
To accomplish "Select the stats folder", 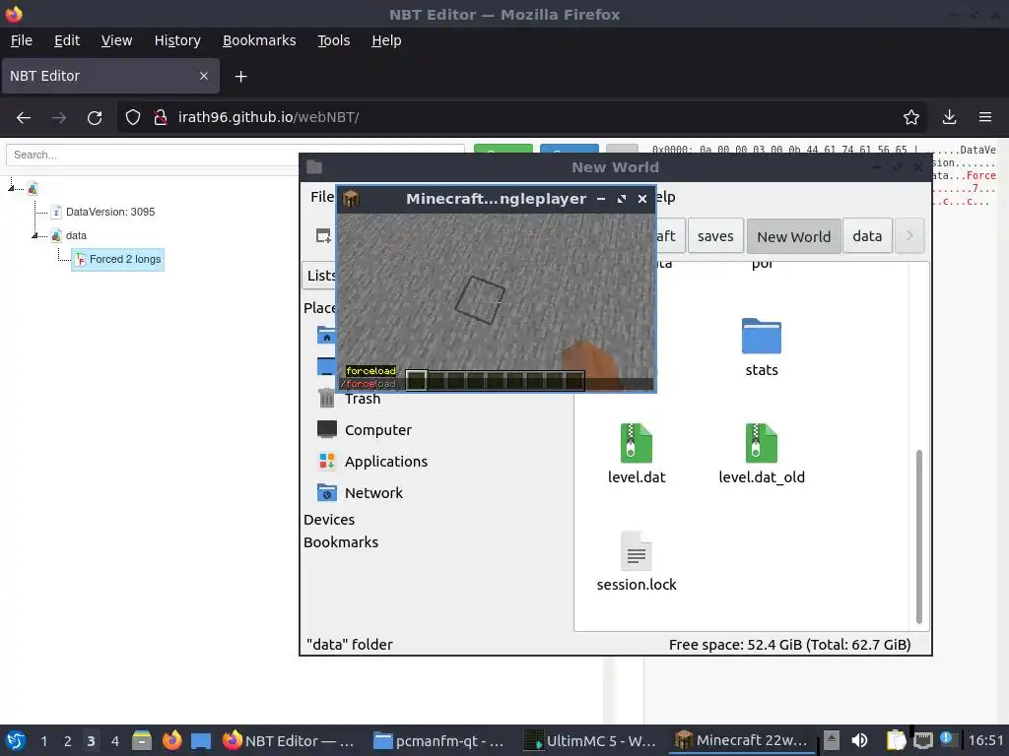I will point(762,347).
